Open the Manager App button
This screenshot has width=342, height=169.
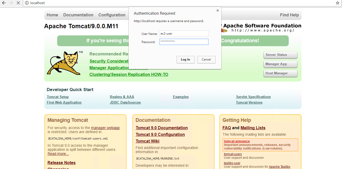(x=280, y=64)
